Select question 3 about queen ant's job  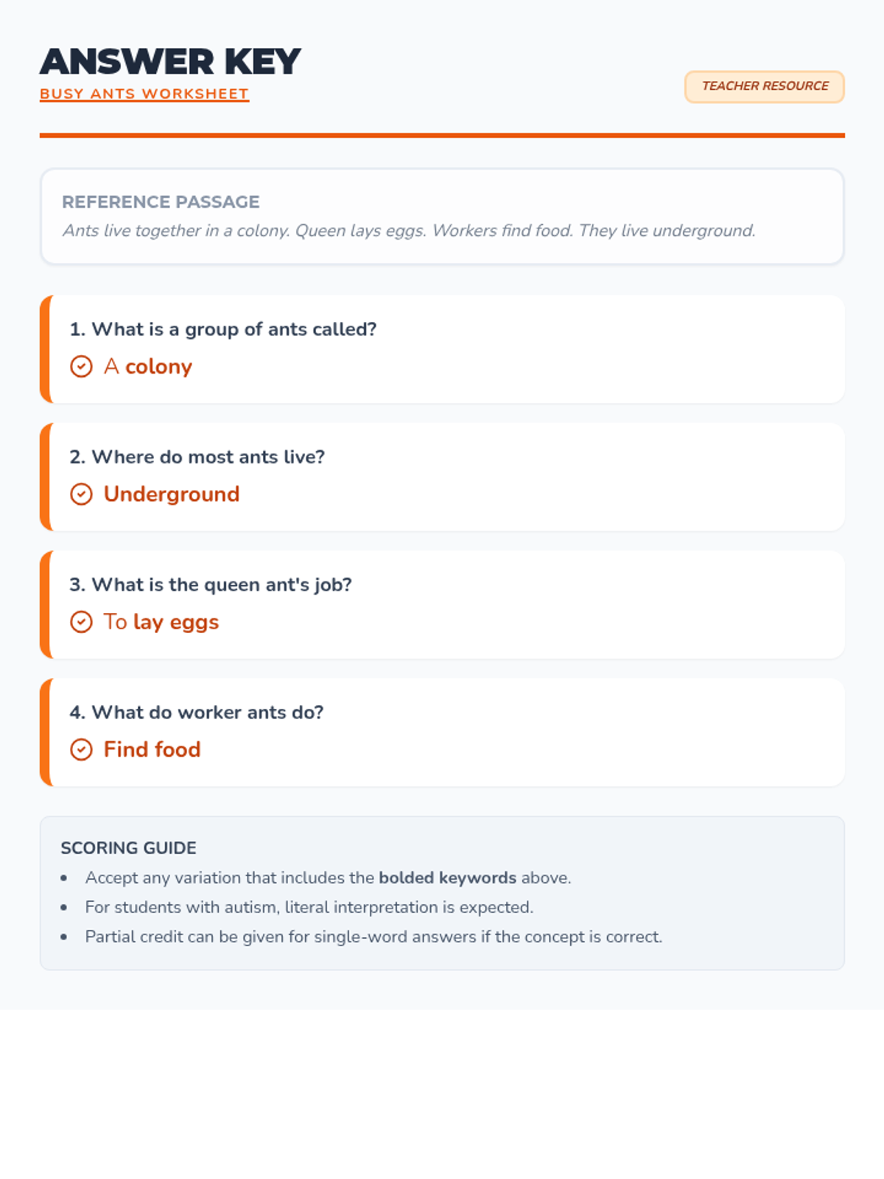tap(211, 585)
